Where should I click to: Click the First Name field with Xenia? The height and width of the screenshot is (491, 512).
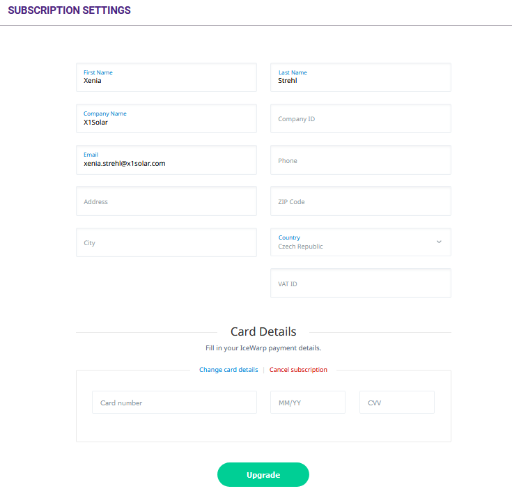[x=166, y=77]
